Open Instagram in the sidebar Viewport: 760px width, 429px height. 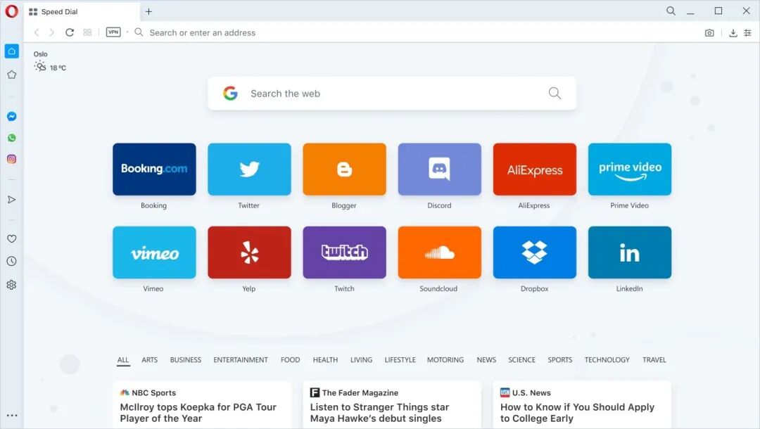12,160
